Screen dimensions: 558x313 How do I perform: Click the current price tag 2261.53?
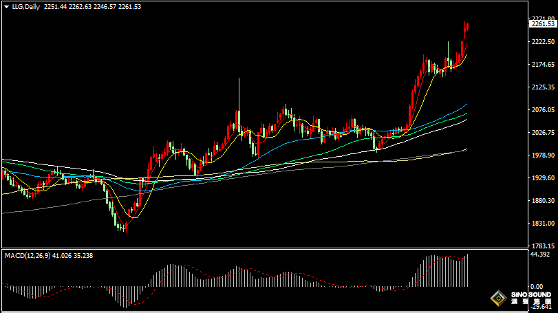543,24
